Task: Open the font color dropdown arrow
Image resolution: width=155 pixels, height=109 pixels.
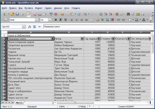Action: pyautogui.click(x=147, y=20)
